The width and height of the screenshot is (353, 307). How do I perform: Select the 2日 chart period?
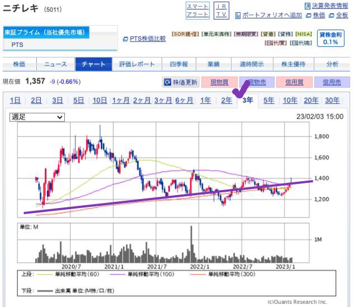click(36, 101)
